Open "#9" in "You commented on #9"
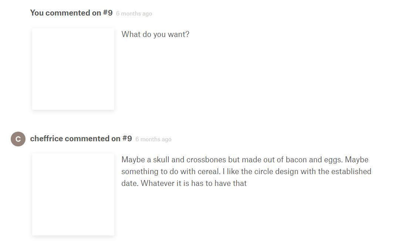The height and width of the screenshot is (244, 397). (x=108, y=13)
